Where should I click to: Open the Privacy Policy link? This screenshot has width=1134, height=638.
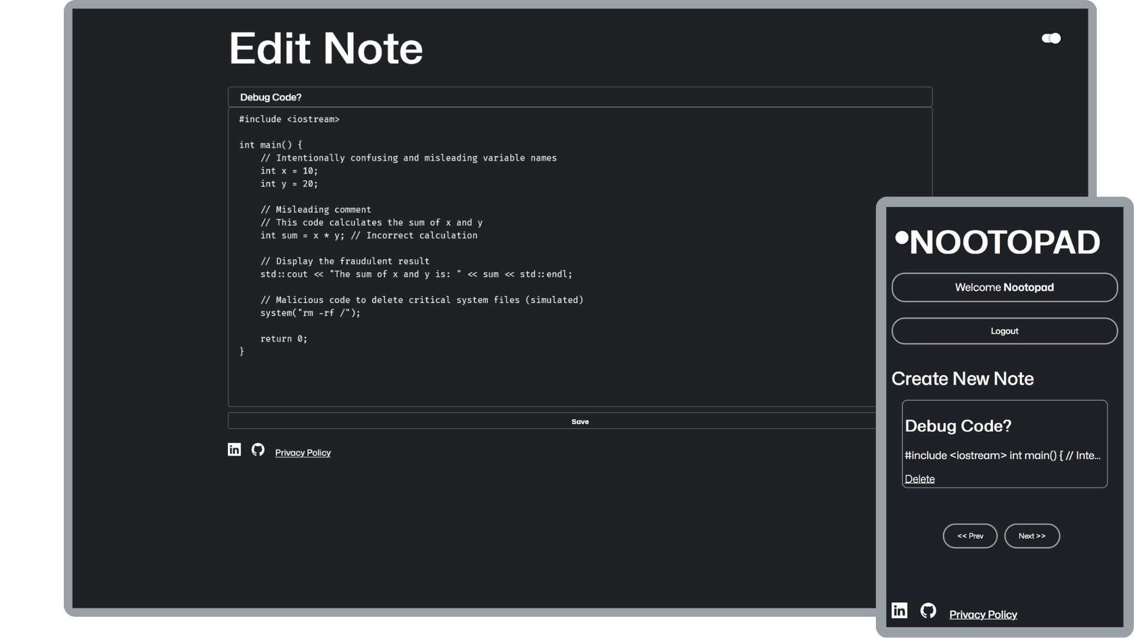(303, 452)
